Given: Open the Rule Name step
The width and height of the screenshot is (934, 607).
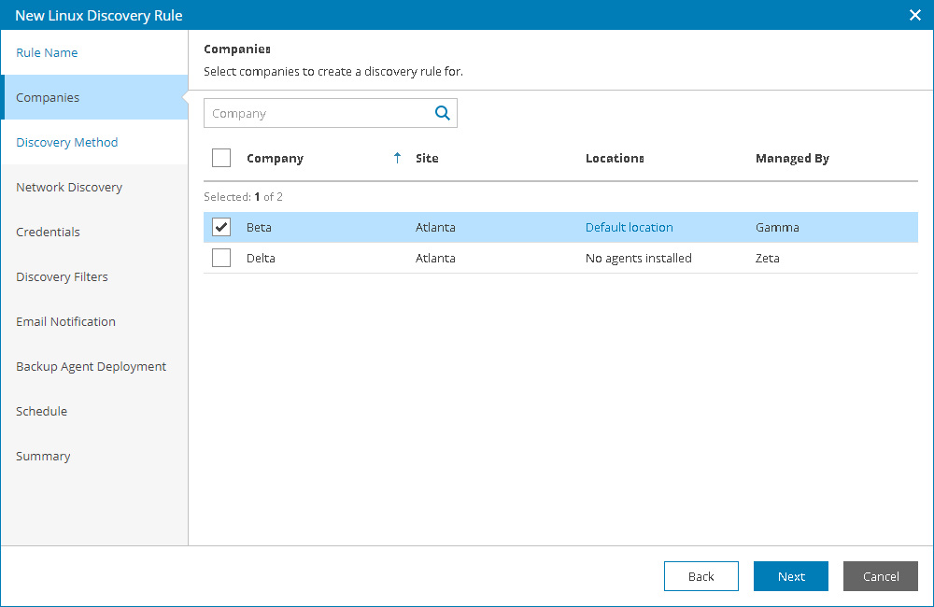Looking at the screenshot, I should click(48, 53).
